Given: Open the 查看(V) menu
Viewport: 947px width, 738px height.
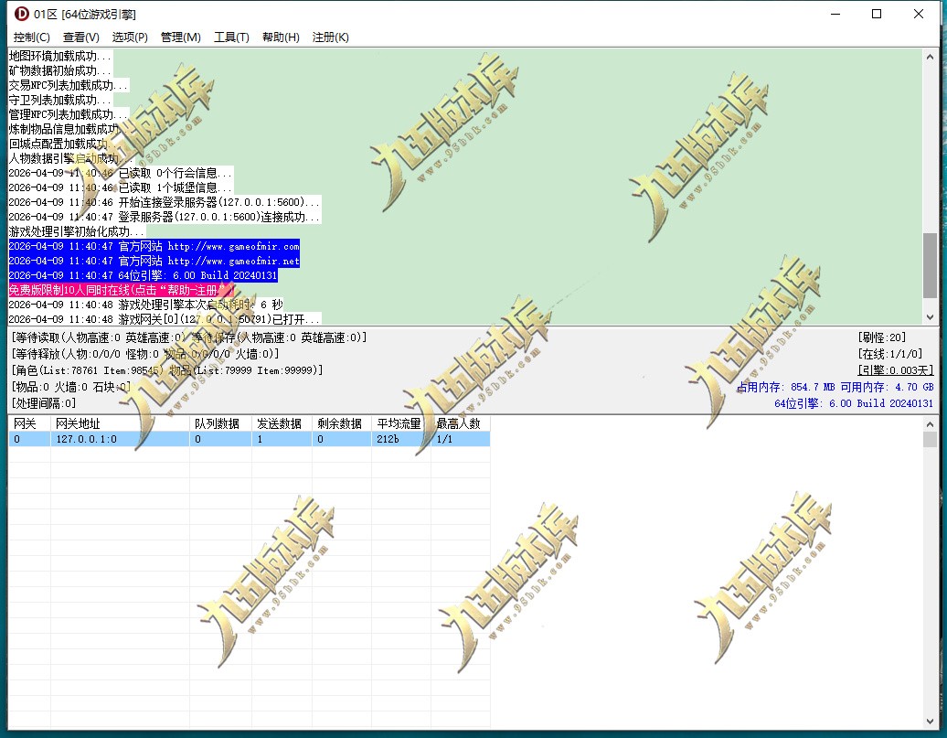Looking at the screenshot, I should pos(81,37).
